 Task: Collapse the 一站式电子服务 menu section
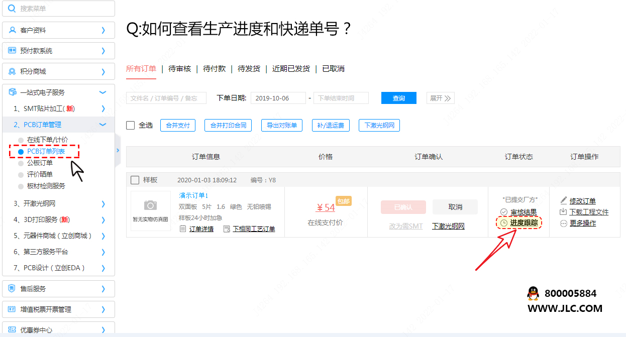tap(103, 92)
